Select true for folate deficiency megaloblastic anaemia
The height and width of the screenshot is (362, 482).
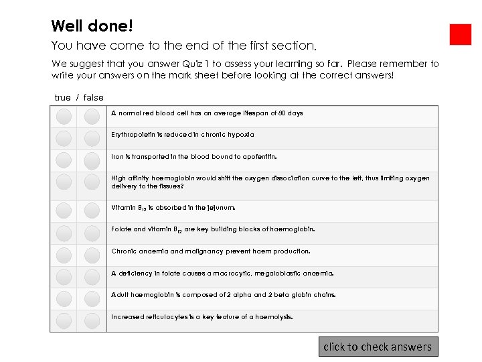pos(64,277)
